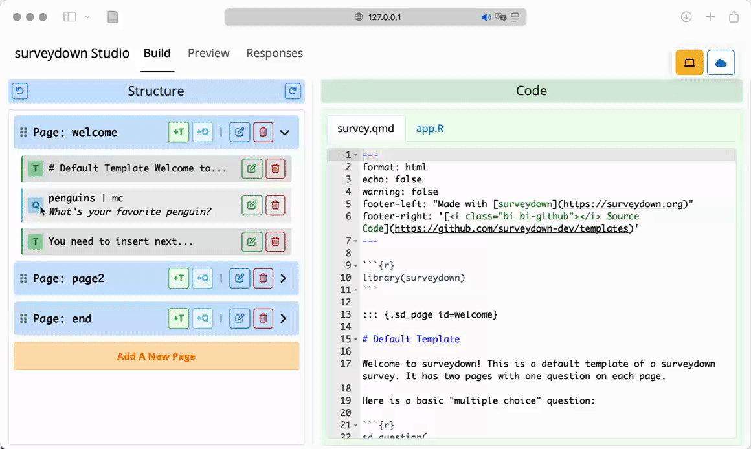Expand the end page section
Viewport: 751px width, 449px height.
click(x=284, y=318)
